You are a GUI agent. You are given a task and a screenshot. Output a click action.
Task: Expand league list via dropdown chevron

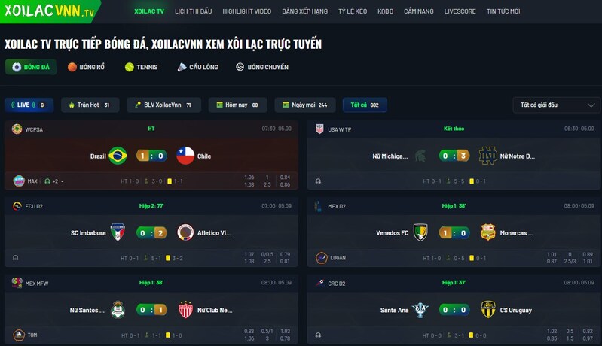click(591, 105)
